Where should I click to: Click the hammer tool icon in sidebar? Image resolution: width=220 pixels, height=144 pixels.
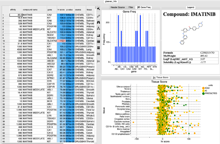(x=98, y=9)
